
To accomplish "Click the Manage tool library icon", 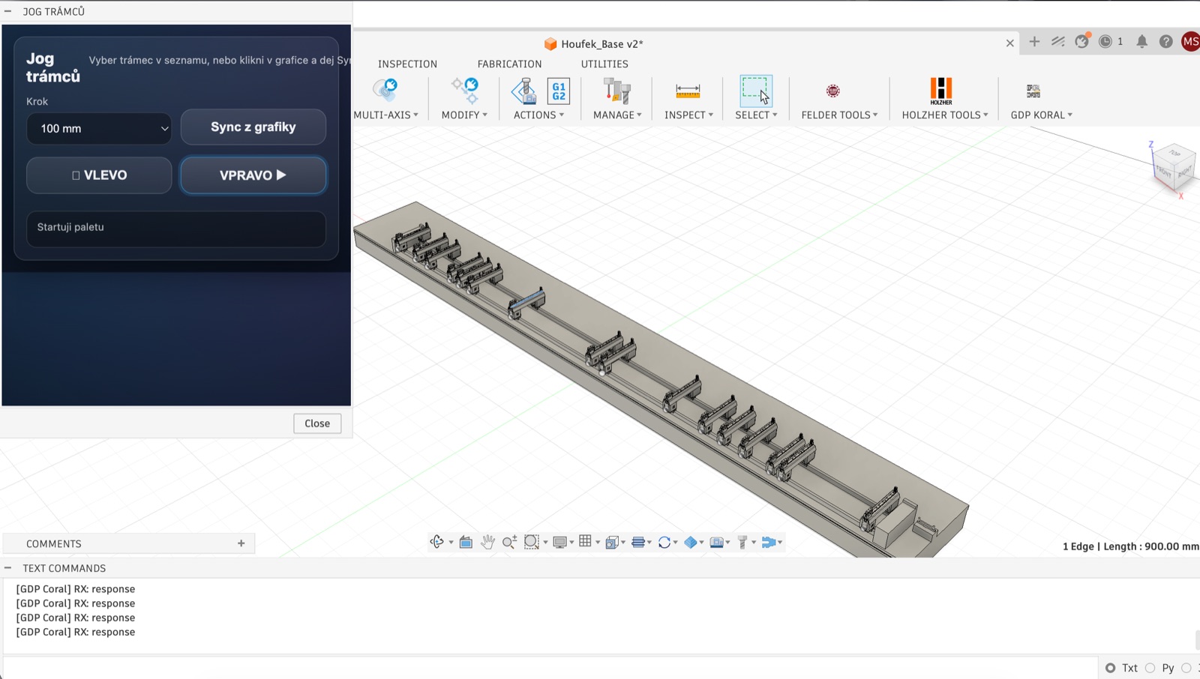I will 617,91.
